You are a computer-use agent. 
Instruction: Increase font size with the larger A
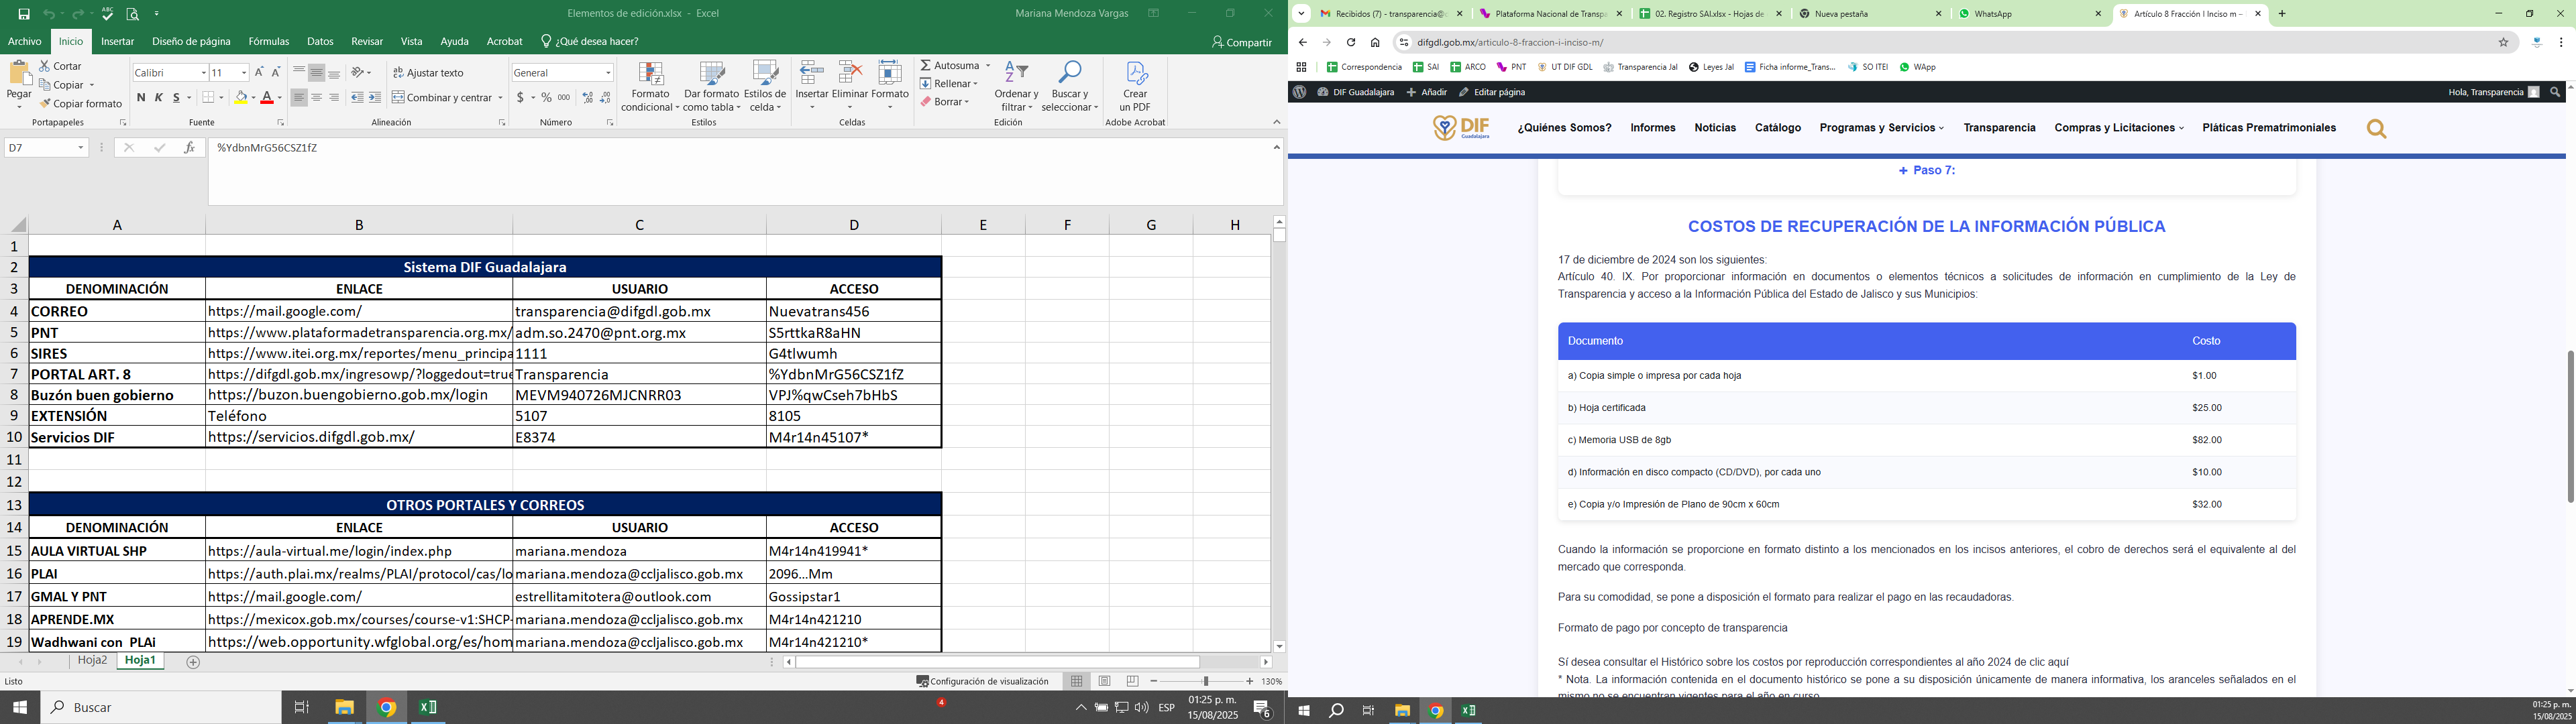pos(260,72)
